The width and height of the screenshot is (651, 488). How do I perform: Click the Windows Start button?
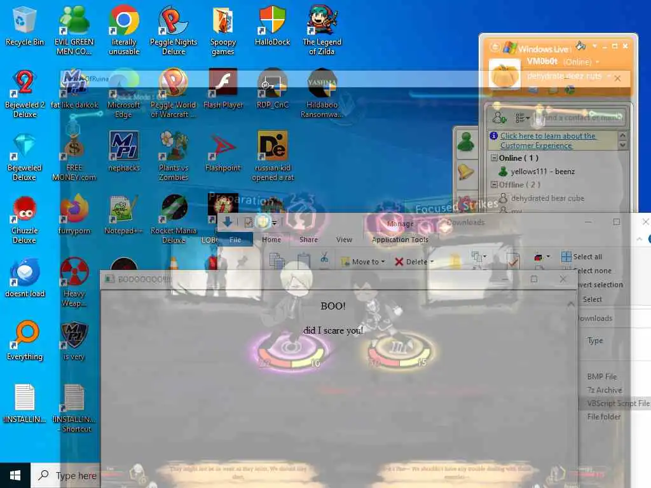(15, 475)
